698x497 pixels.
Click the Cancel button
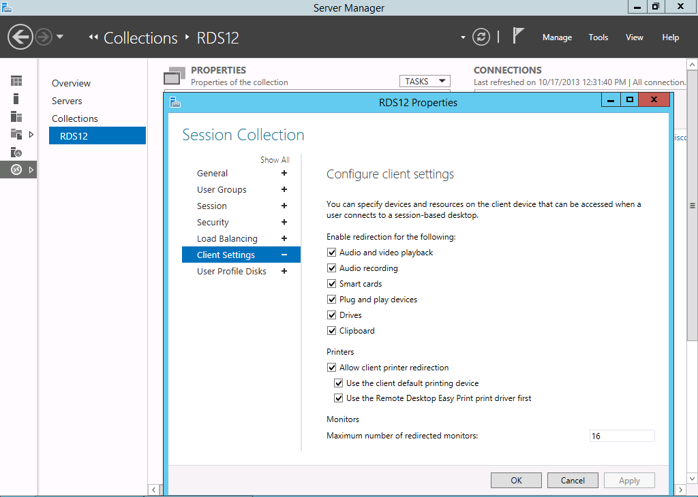click(573, 481)
